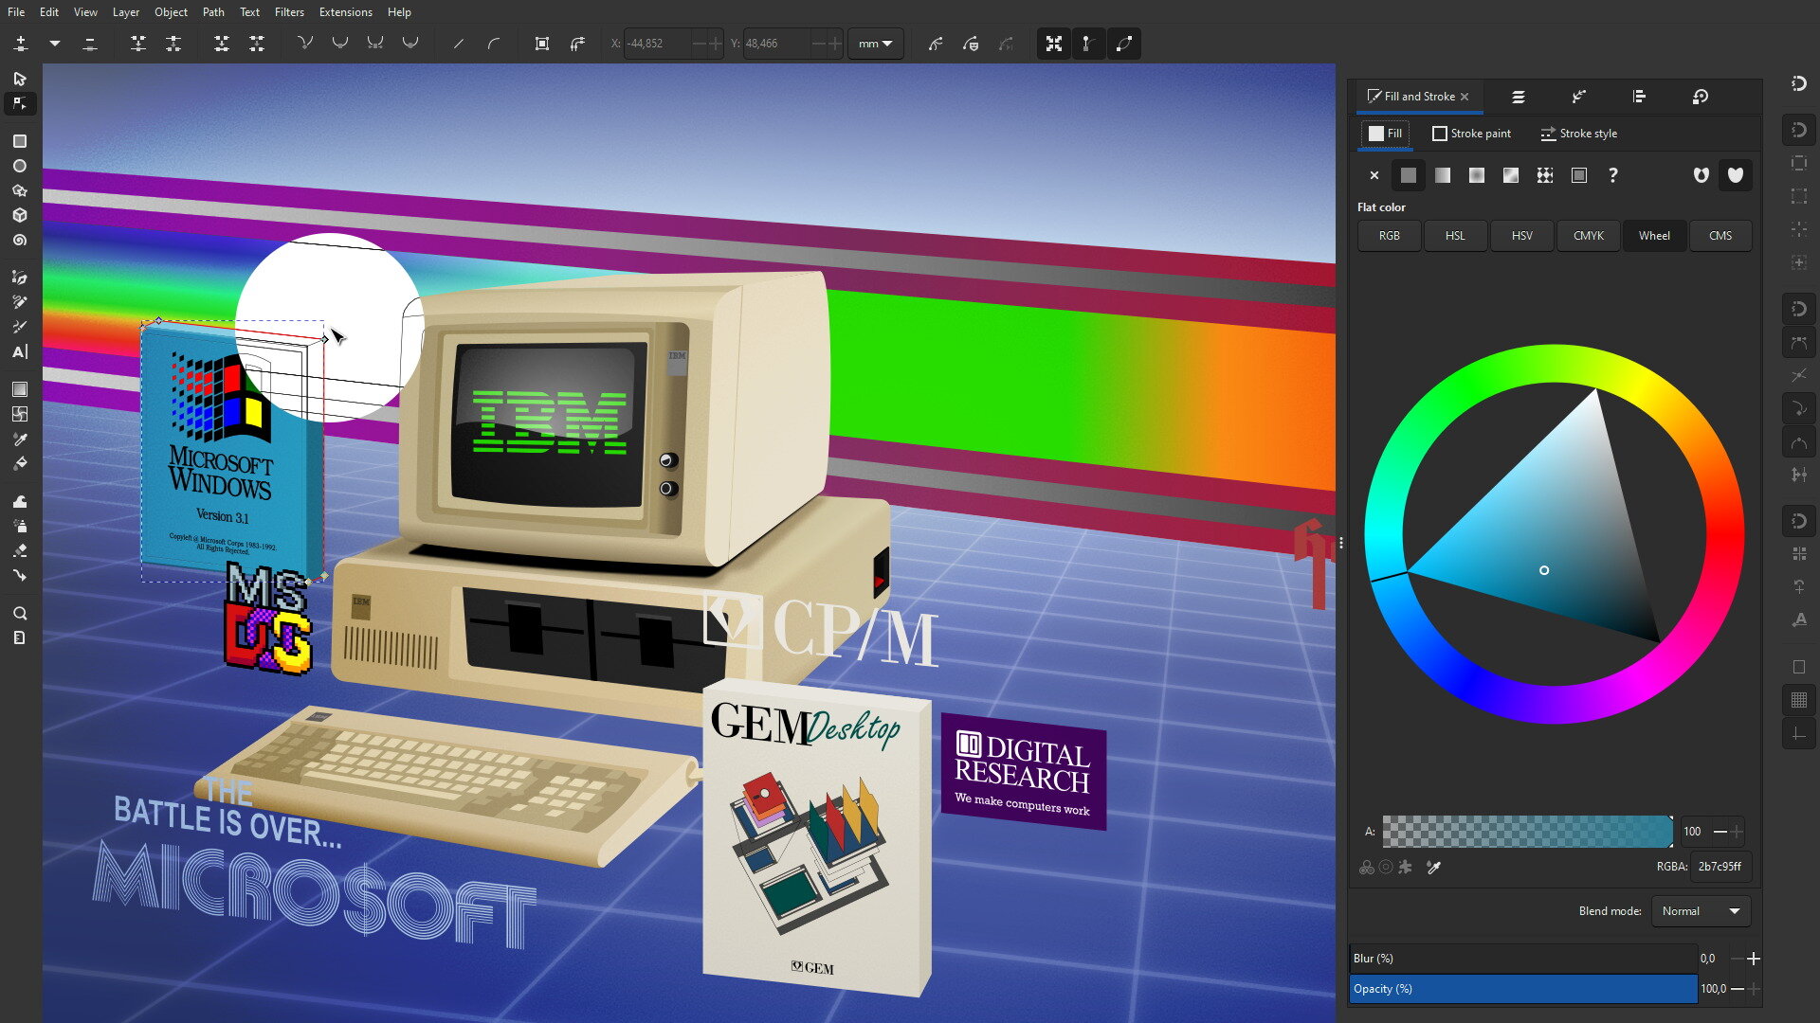Select the Mesh gradient tool
The height and width of the screenshot is (1023, 1820).
coord(20,414)
